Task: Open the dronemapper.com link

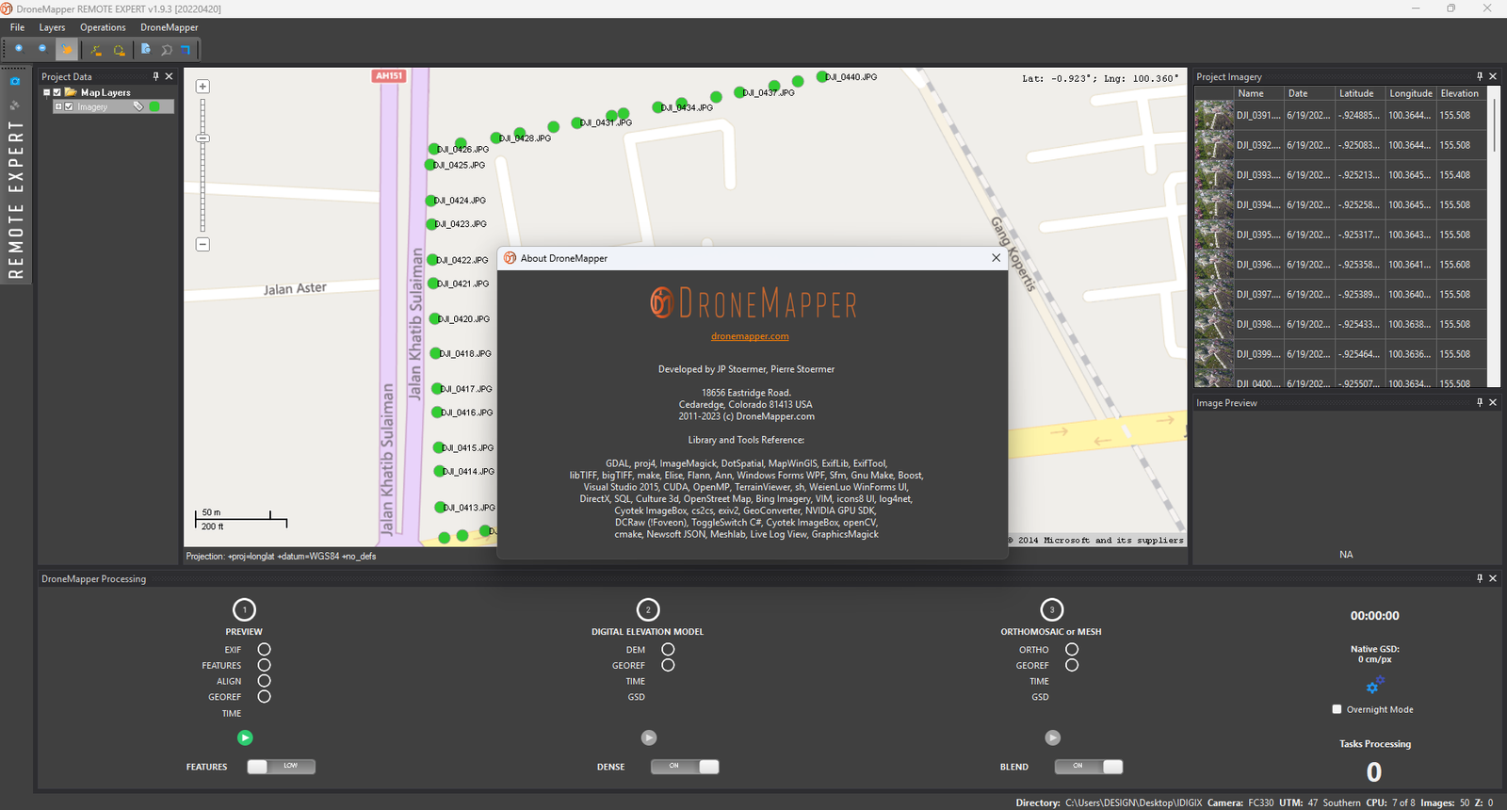Action: tap(750, 336)
